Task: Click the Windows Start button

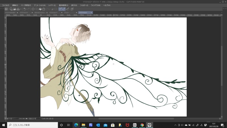Action: (x=3, y=125)
